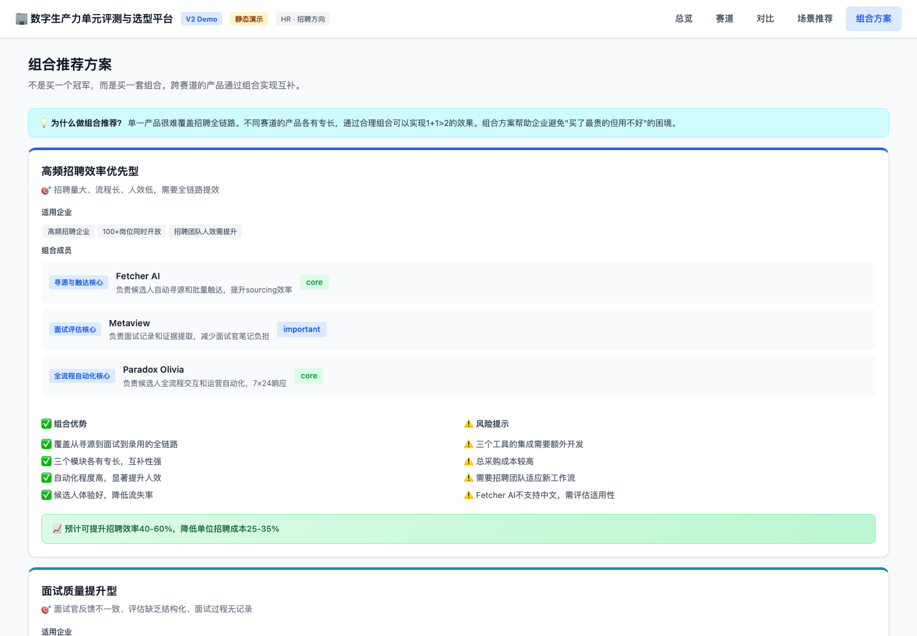
Task: Click the 面试评估核心 label
Action: click(75, 329)
